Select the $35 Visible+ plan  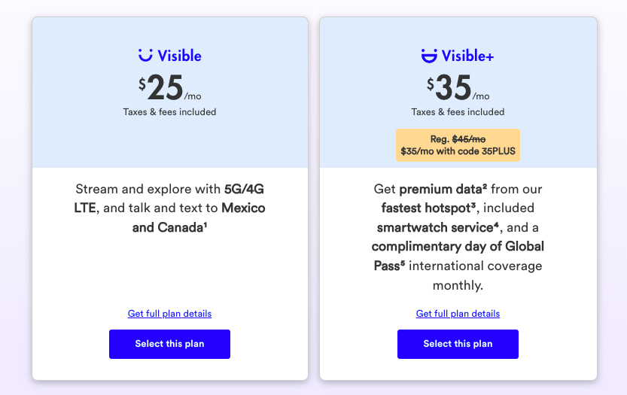(x=458, y=344)
